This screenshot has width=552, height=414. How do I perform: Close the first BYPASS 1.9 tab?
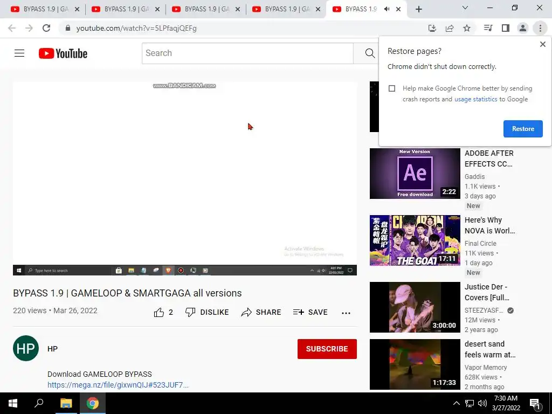tap(77, 10)
